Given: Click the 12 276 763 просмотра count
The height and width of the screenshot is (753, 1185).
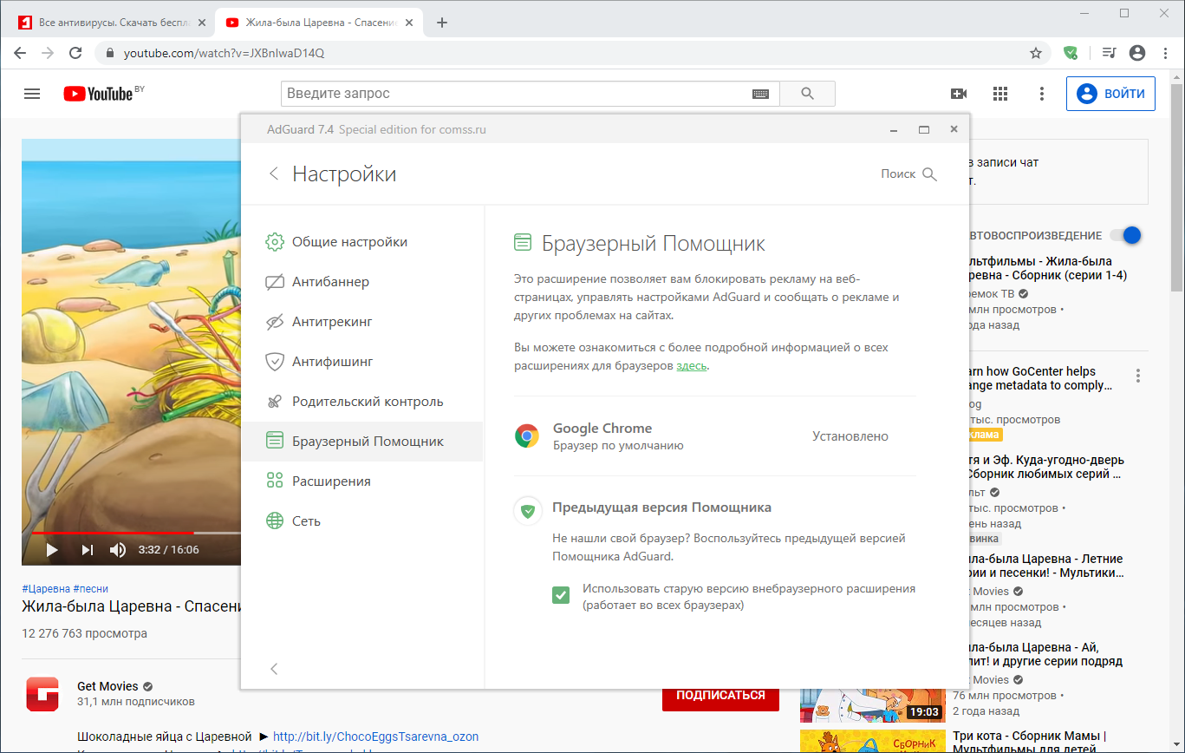Looking at the screenshot, I should click(85, 633).
